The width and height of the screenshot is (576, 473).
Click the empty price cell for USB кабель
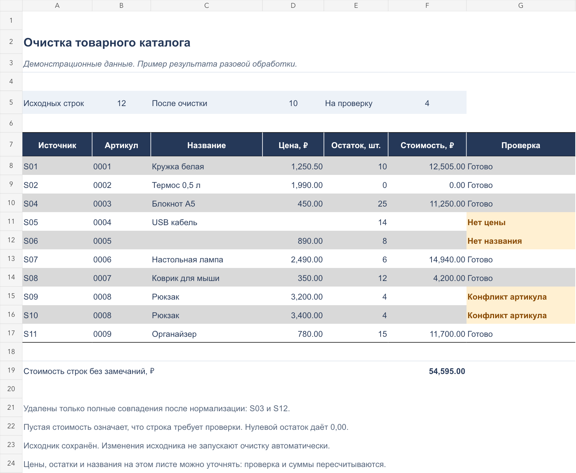click(x=293, y=222)
